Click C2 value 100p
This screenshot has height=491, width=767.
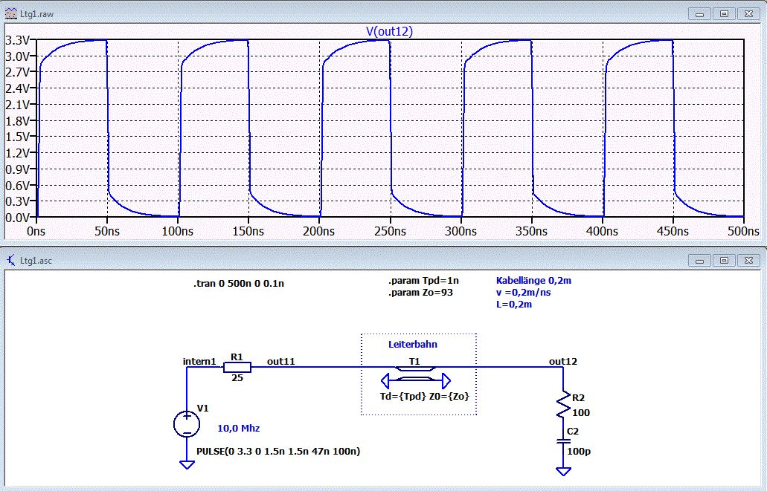579,452
